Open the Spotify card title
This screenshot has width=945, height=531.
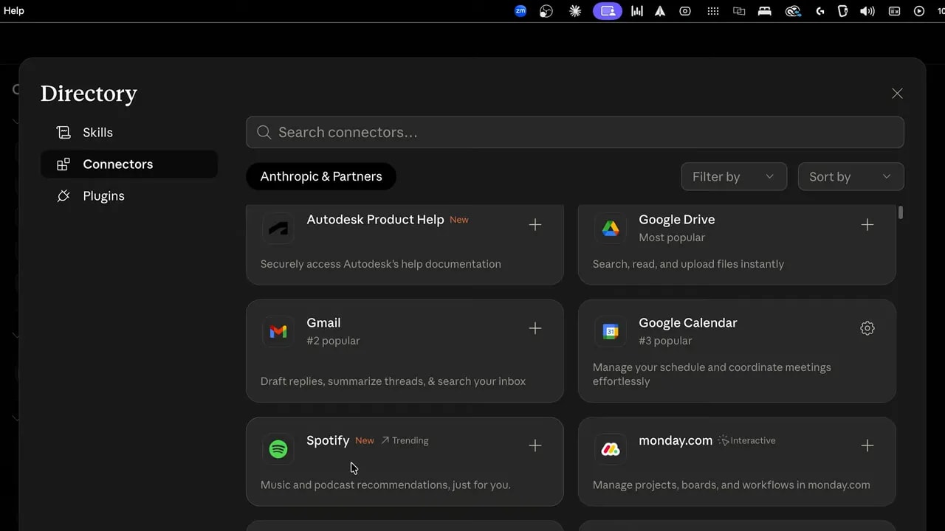tap(328, 440)
